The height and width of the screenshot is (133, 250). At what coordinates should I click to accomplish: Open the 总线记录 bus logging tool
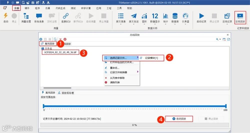227,18
